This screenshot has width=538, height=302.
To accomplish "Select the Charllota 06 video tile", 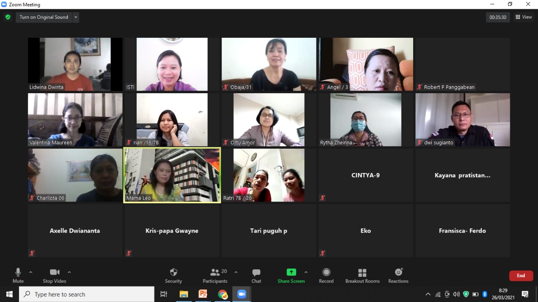I will click(x=75, y=175).
